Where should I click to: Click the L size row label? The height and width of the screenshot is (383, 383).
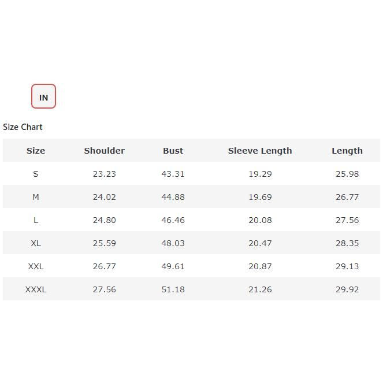point(36,220)
